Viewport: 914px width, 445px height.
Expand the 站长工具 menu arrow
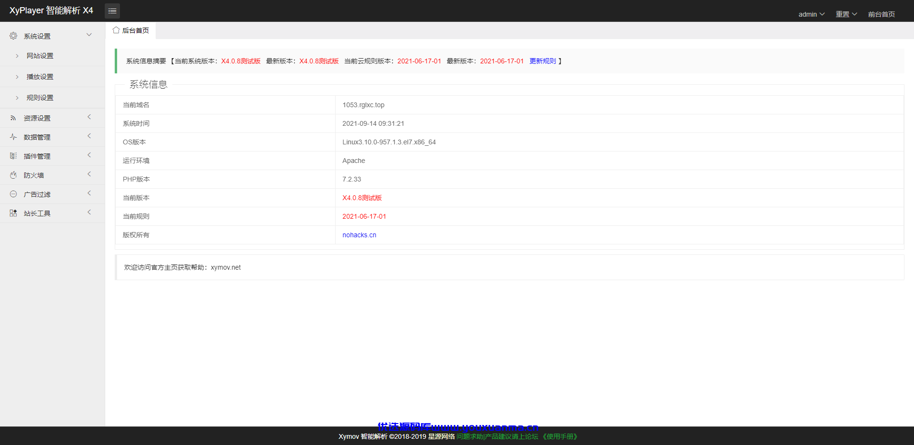tap(89, 212)
